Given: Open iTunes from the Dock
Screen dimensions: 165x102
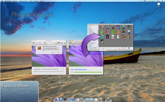Looking at the screenshot, I should pos(73,99).
